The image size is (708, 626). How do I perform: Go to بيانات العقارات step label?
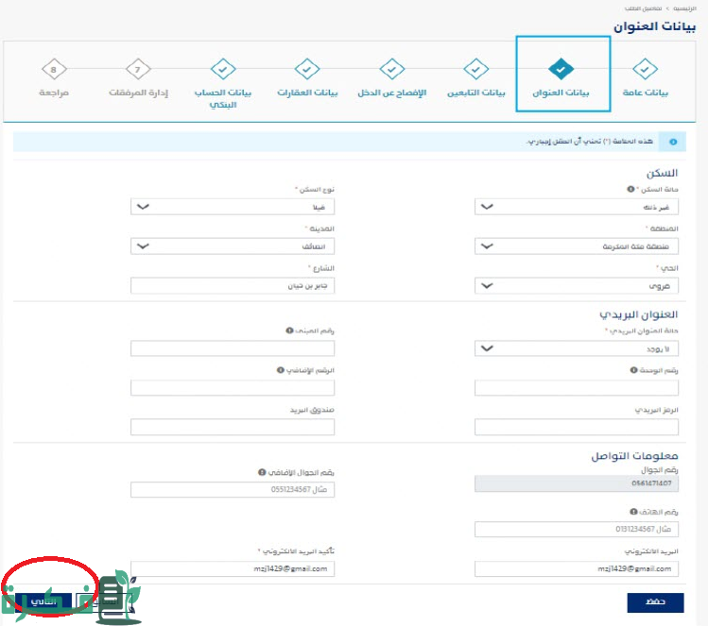(307, 93)
